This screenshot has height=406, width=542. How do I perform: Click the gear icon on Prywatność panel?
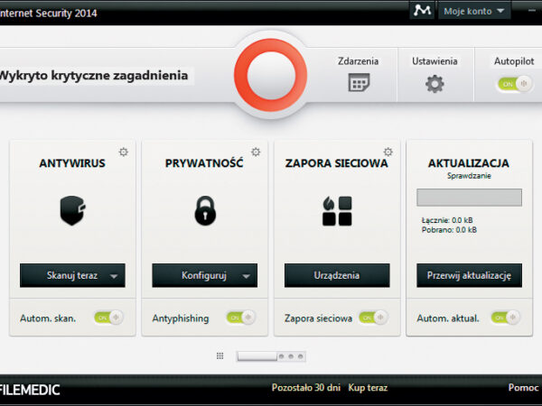tap(256, 152)
